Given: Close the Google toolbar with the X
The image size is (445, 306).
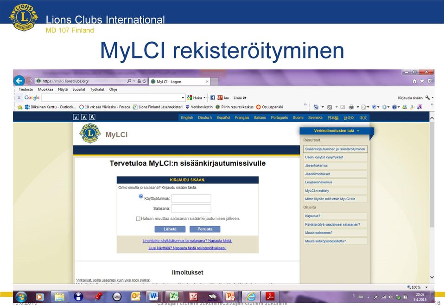Looking at the screenshot, I should coord(19,98).
